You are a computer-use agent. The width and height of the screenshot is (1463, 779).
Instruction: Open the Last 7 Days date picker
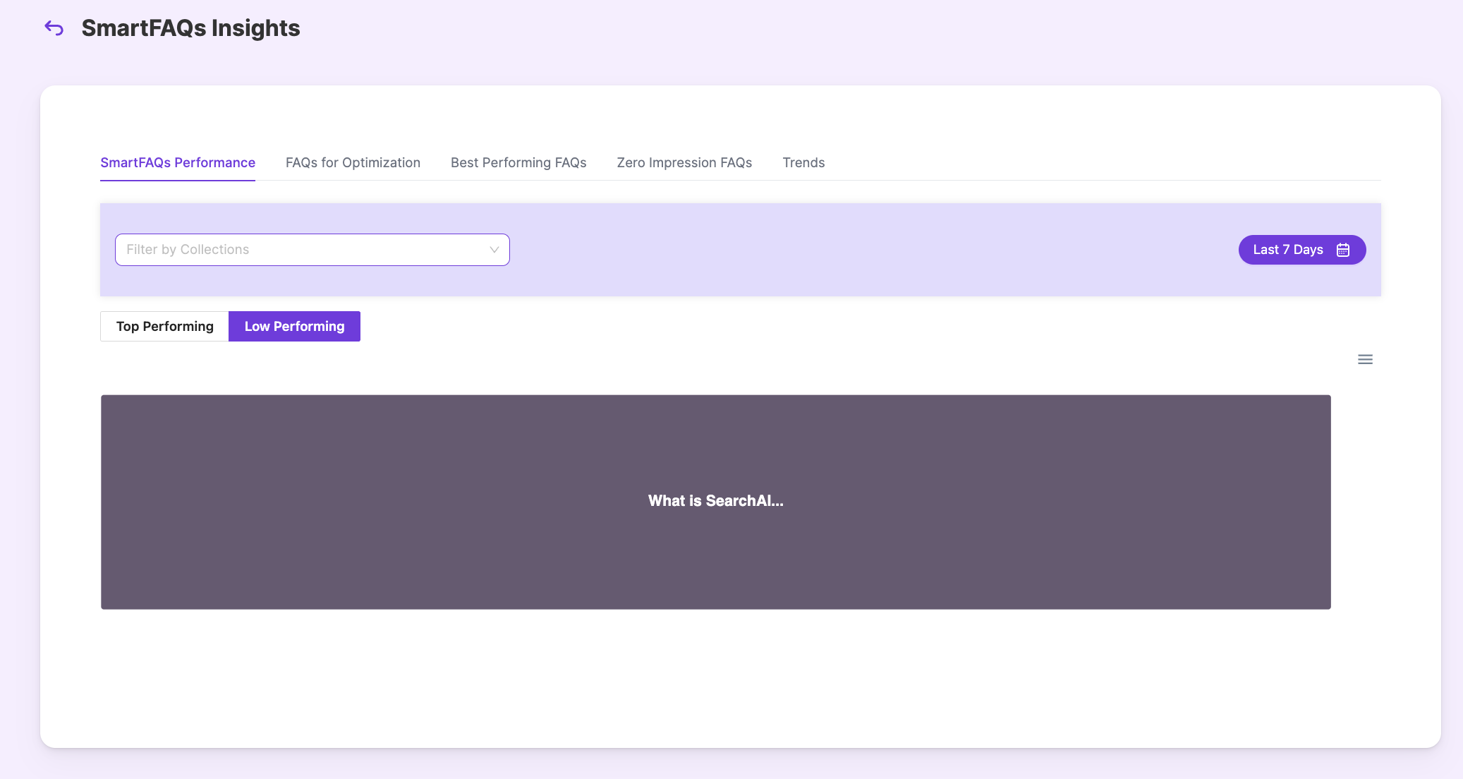click(x=1301, y=250)
